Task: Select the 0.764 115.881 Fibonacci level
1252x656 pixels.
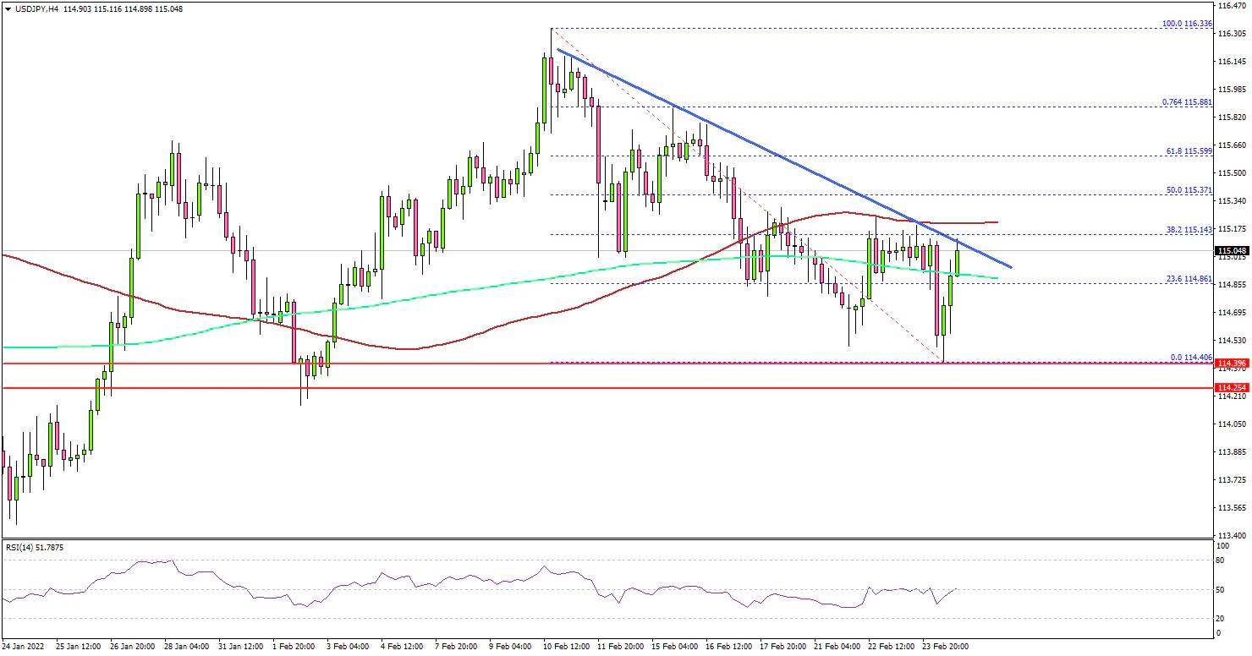Action: click(x=1186, y=102)
